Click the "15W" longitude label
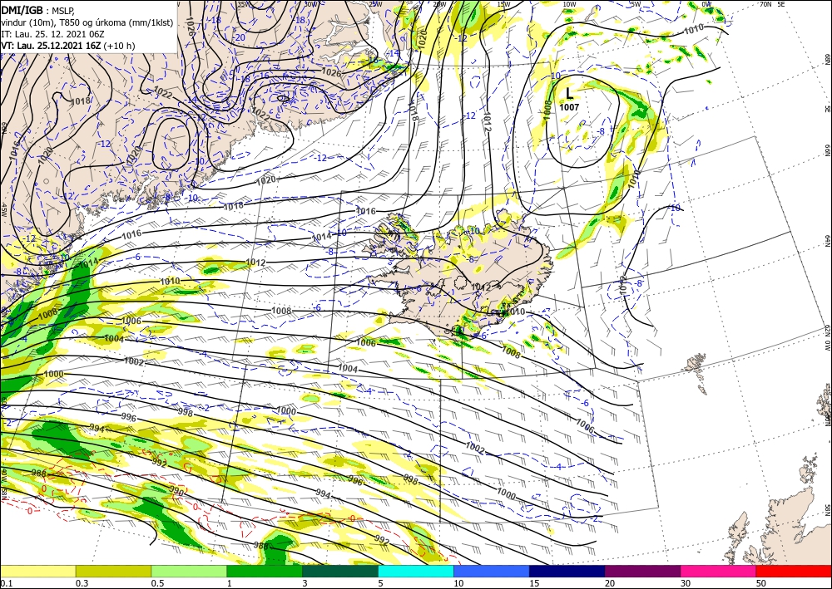The height and width of the screenshot is (589, 832). (503, 4)
